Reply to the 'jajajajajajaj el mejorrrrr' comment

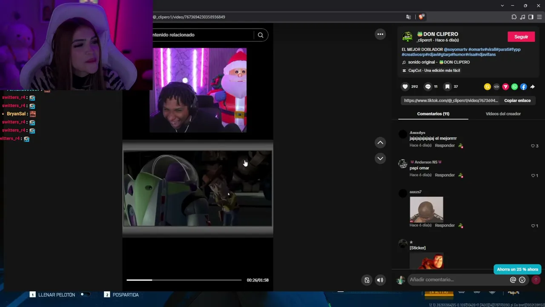point(445,145)
